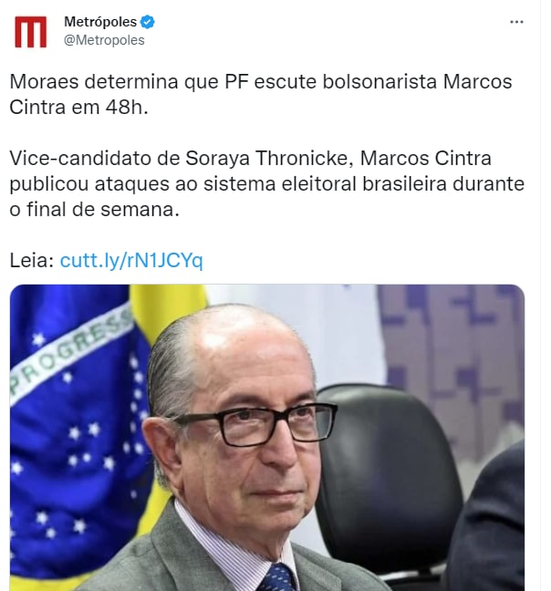The width and height of the screenshot is (551, 591).
Task: Open the attached photo of Marcos Cintra
Action: pyautogui.click(x=266, y=438)
